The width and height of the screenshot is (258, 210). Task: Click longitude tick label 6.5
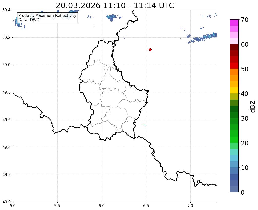pos(146,206)
